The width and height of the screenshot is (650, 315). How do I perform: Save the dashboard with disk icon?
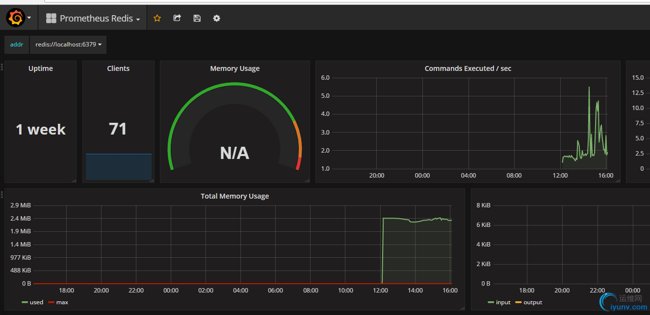(x=197, y=18)
